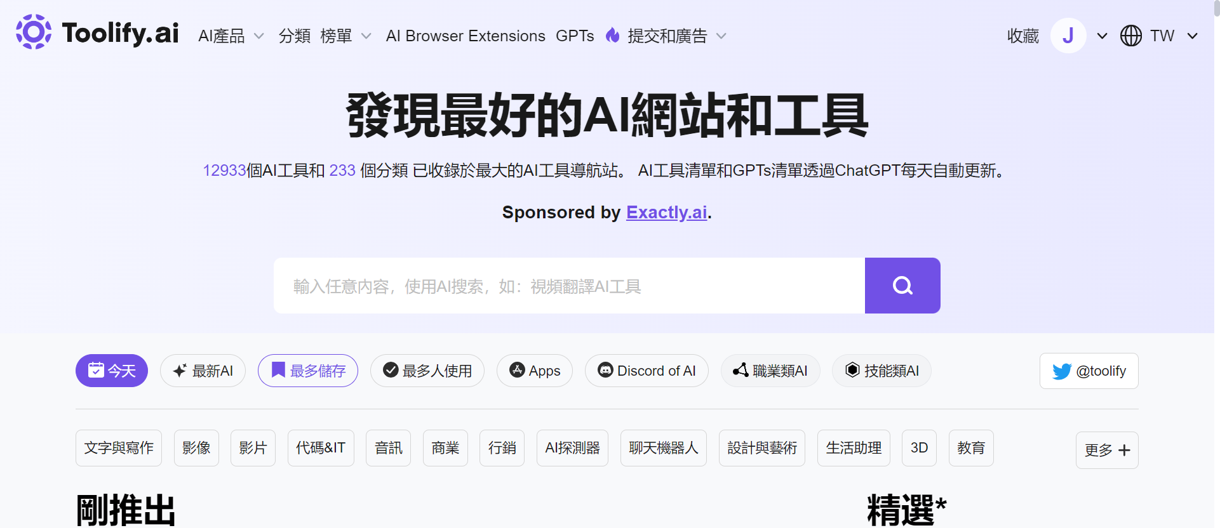Click the nodes icon in 職業類AI
The height and width of the screenshot is (528, 1220).
point(741,370)
